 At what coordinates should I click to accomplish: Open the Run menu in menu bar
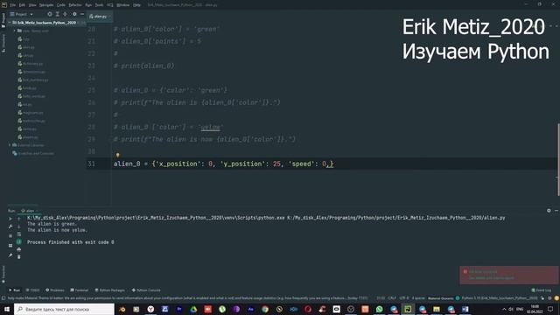[88, 5]
